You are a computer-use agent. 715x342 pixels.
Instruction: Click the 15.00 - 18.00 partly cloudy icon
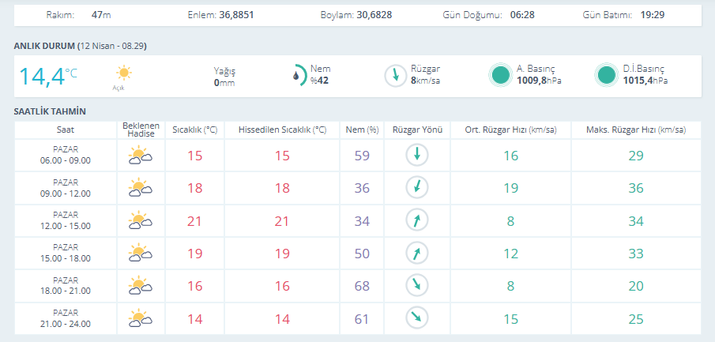[140, 253]
